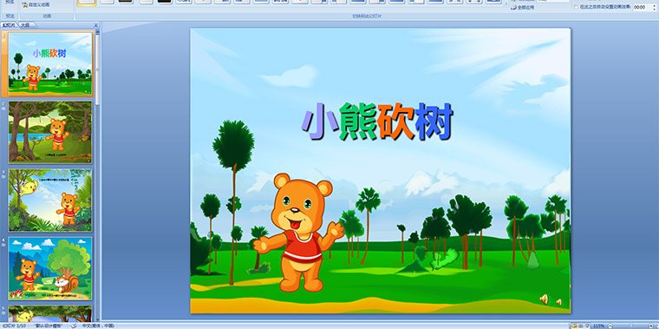Click the Apply To All (全部应用) button
Screen dimensions: 659x329
coord(523,7)
